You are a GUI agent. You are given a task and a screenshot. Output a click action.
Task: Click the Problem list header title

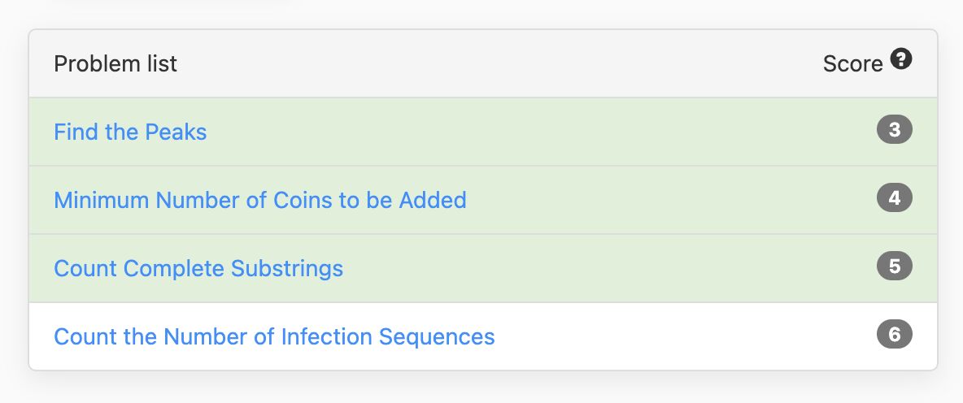(115, 64)
